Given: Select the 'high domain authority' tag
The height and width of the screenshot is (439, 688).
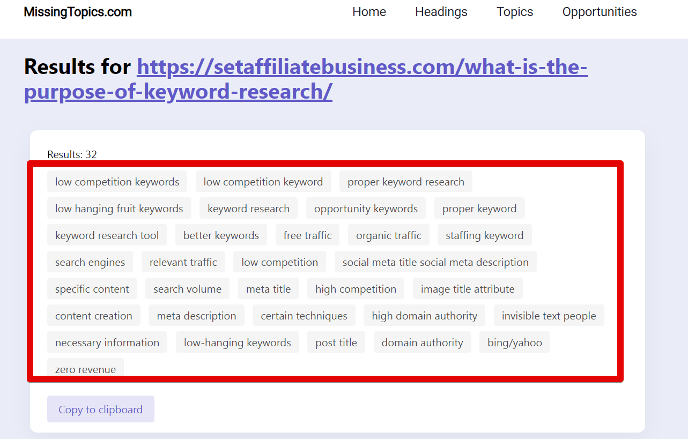Looking at the screenshot, I should click(425, 316).
